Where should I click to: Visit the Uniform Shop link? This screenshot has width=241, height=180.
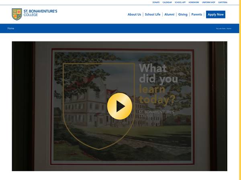point(208,2)
